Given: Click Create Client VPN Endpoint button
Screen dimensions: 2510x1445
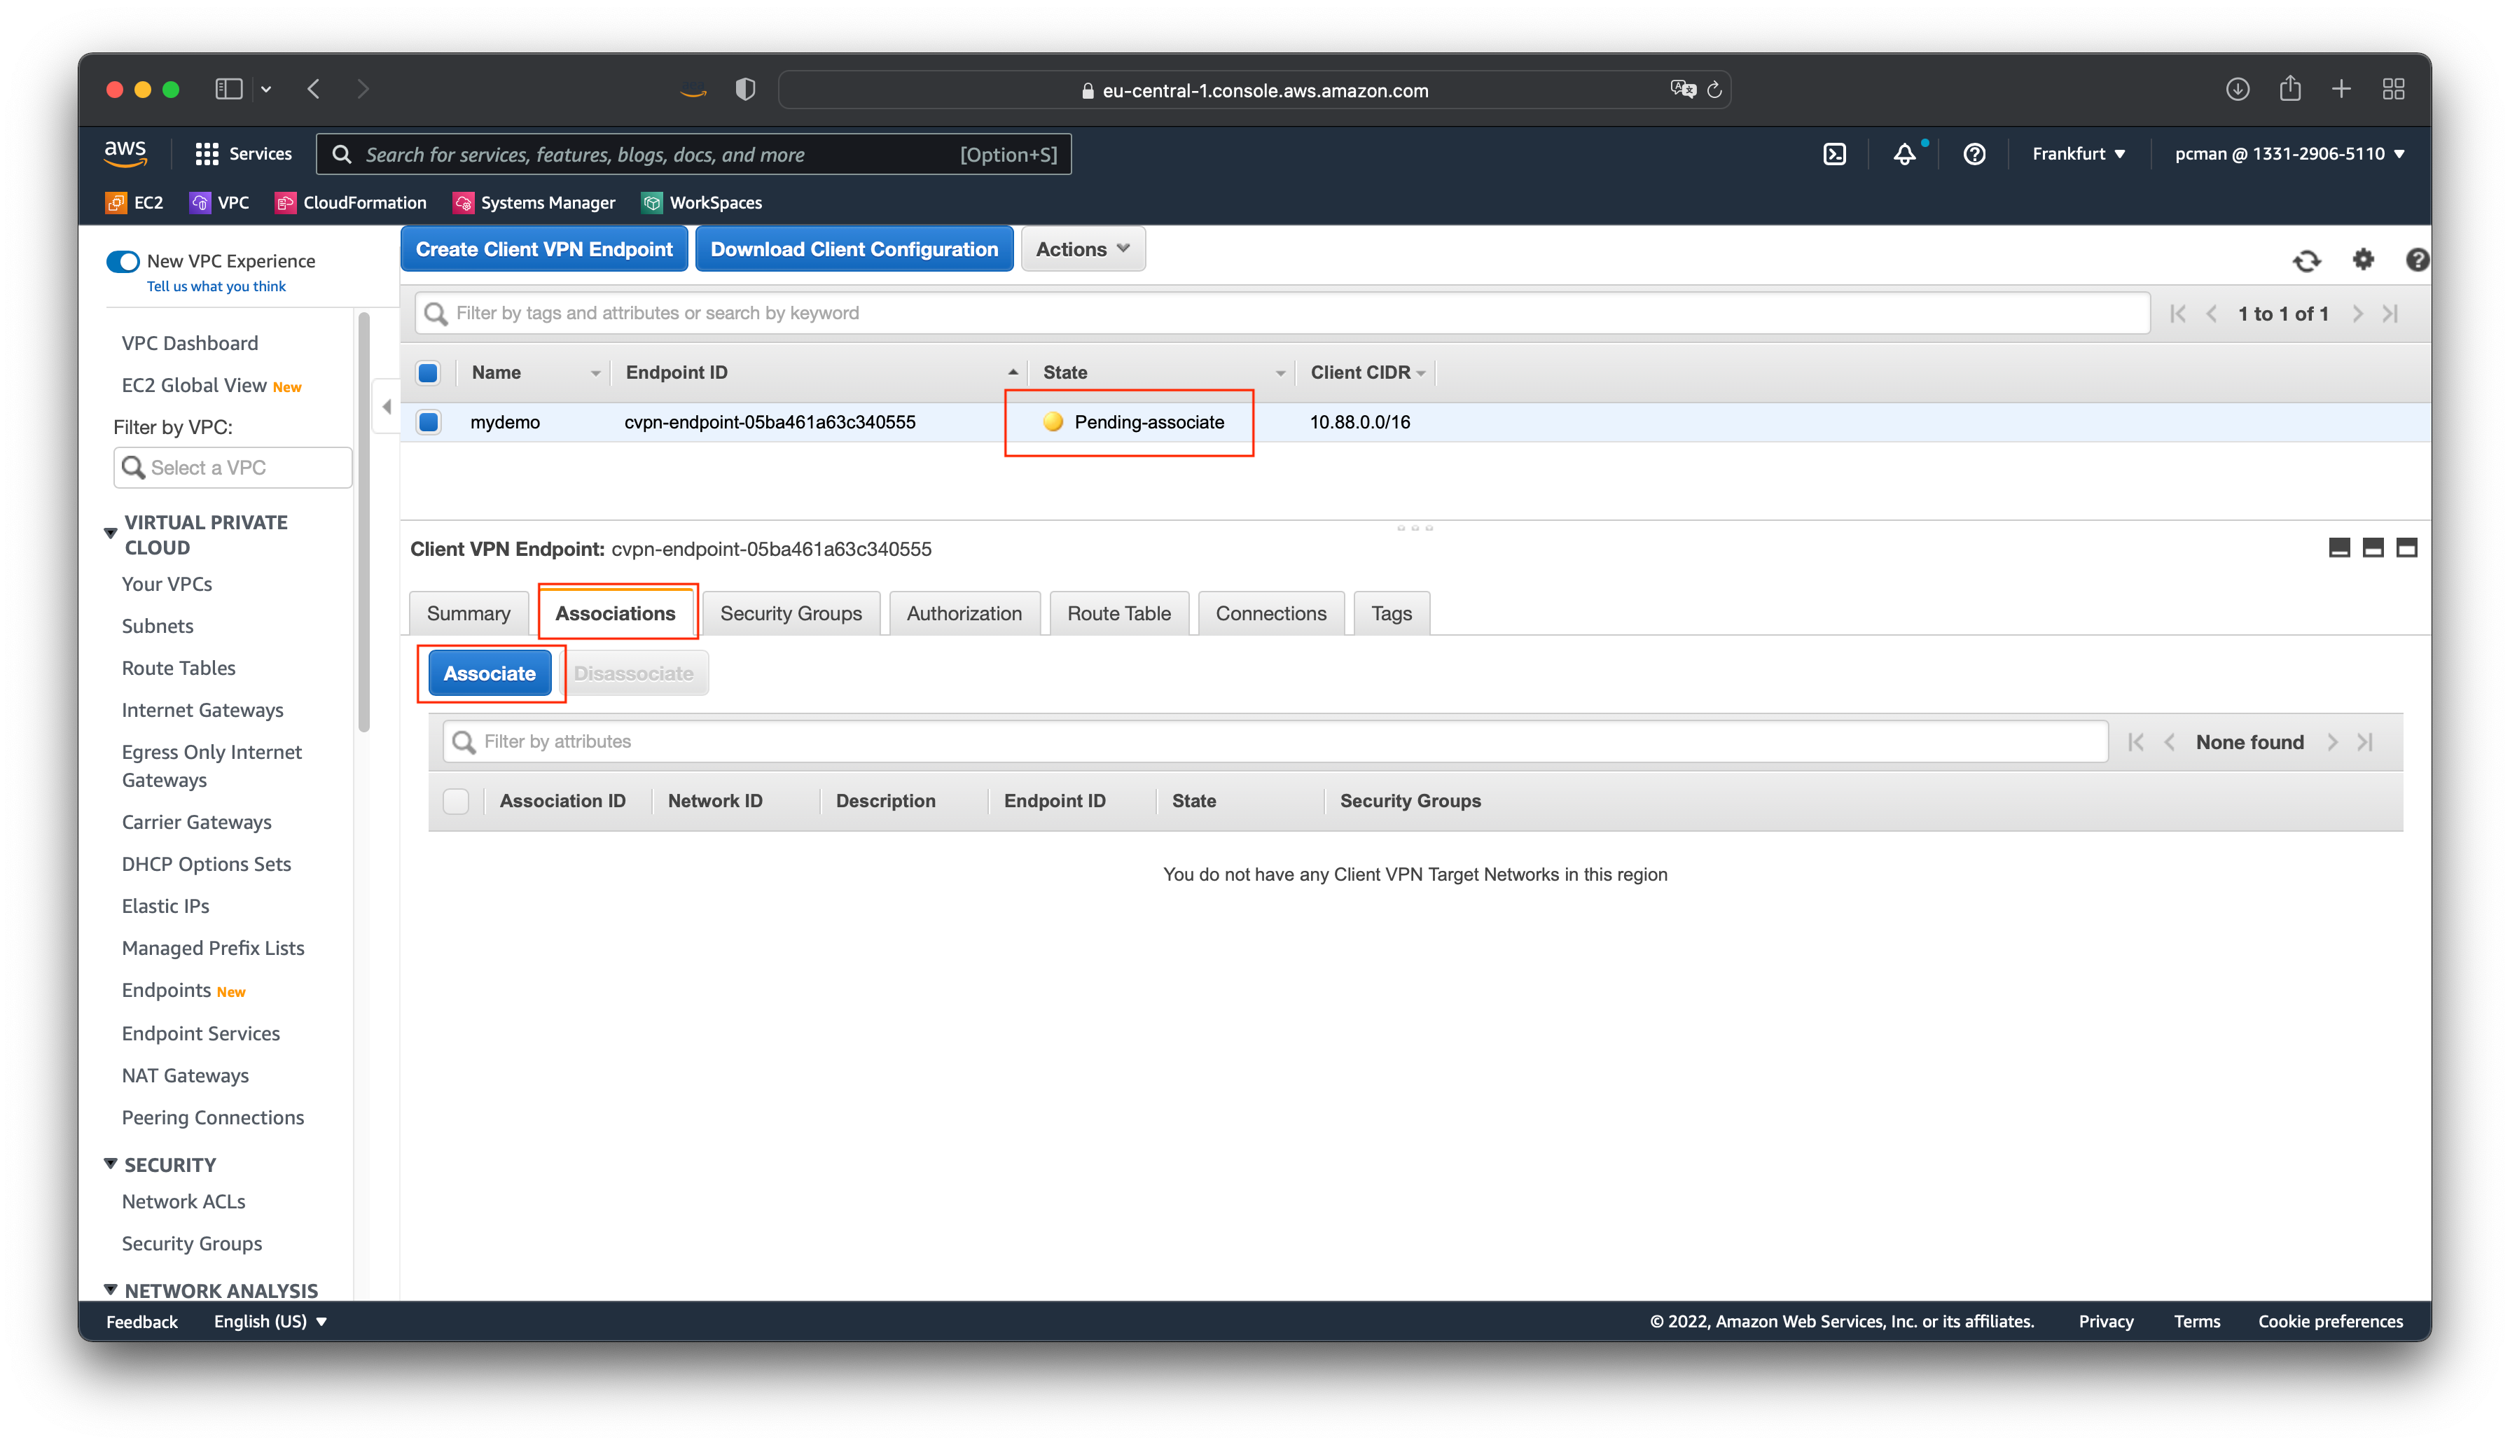Looking at the screenshot, I should click(x=544, y=249).
